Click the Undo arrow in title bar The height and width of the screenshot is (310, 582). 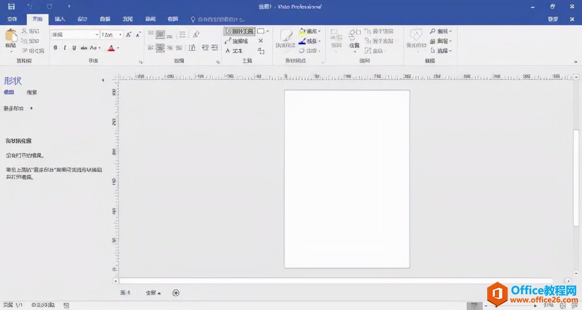tap(30, 6)
